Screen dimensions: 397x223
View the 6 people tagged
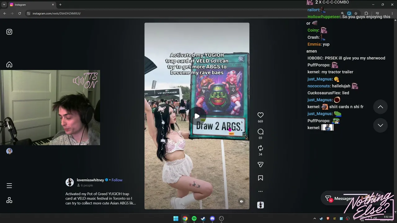point(85,185)
